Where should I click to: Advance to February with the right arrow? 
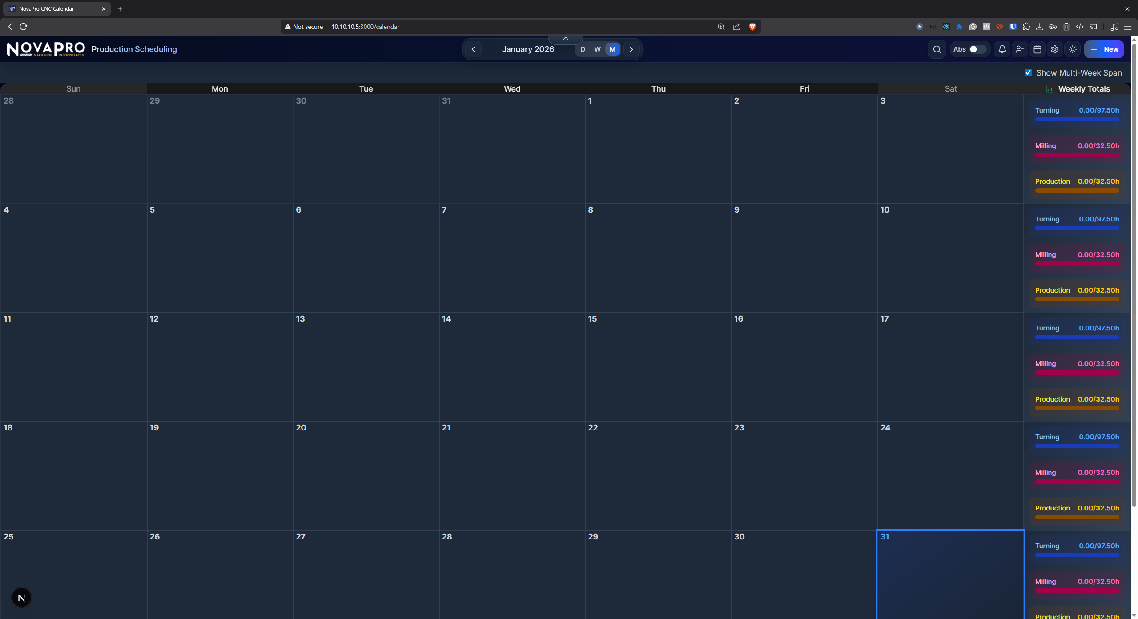click(631, 49)
